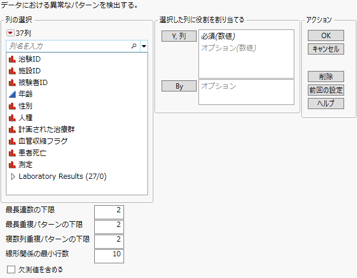Click the キャンセル button

click(326, 49)
